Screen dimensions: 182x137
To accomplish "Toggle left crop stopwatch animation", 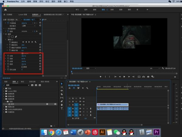I will 8,56.
